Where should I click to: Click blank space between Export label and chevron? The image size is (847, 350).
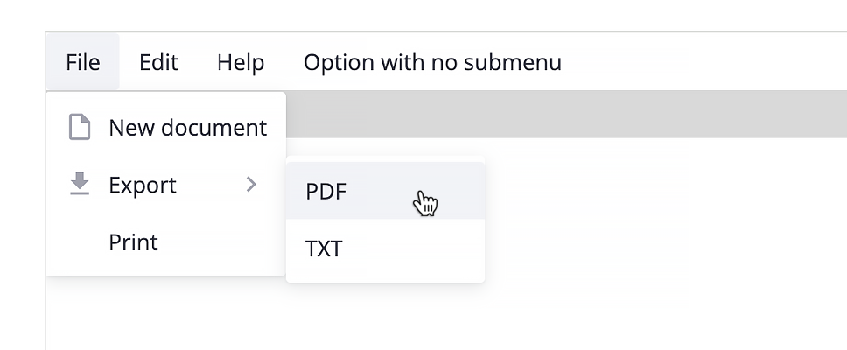pyautogui.click(x=211, y=185)
